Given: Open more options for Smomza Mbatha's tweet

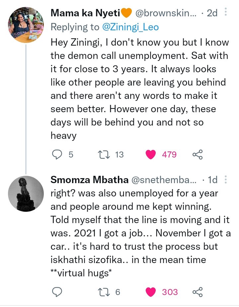Looking at the screenshot, I should point(226,179).
